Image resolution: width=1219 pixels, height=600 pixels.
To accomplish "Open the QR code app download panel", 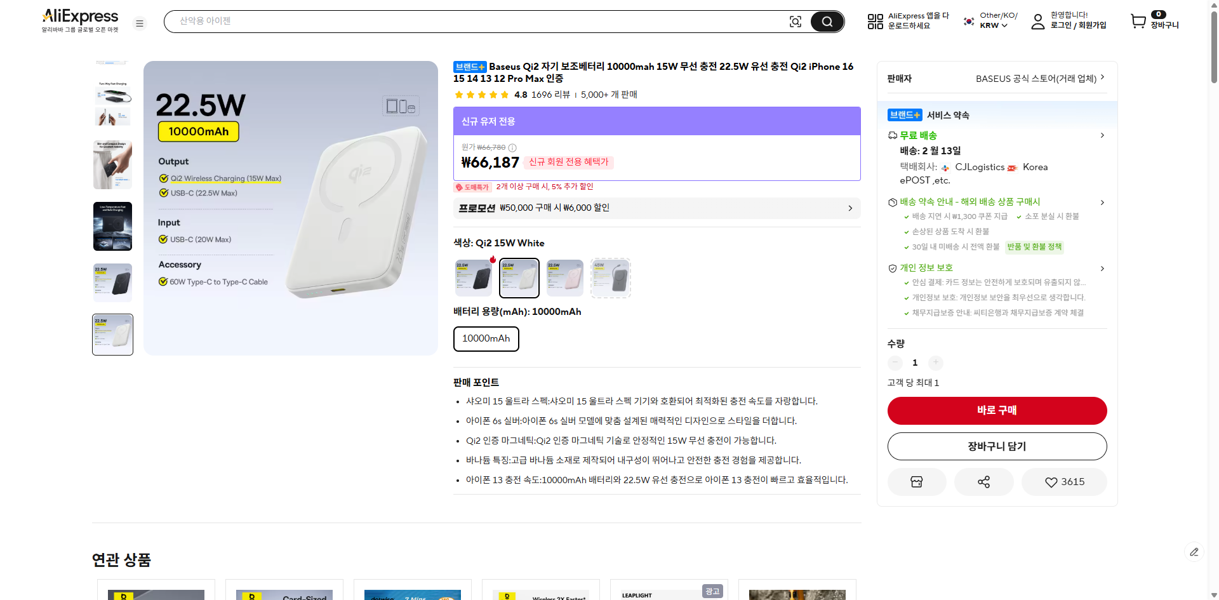I will 875,21.
